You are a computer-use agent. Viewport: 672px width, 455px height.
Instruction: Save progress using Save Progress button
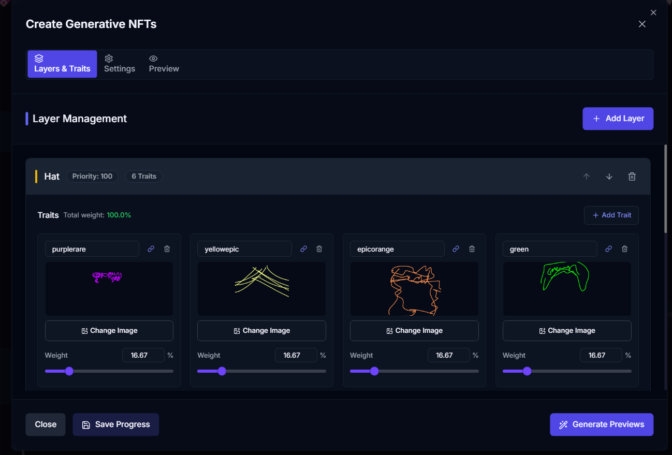tap(115, 424)
